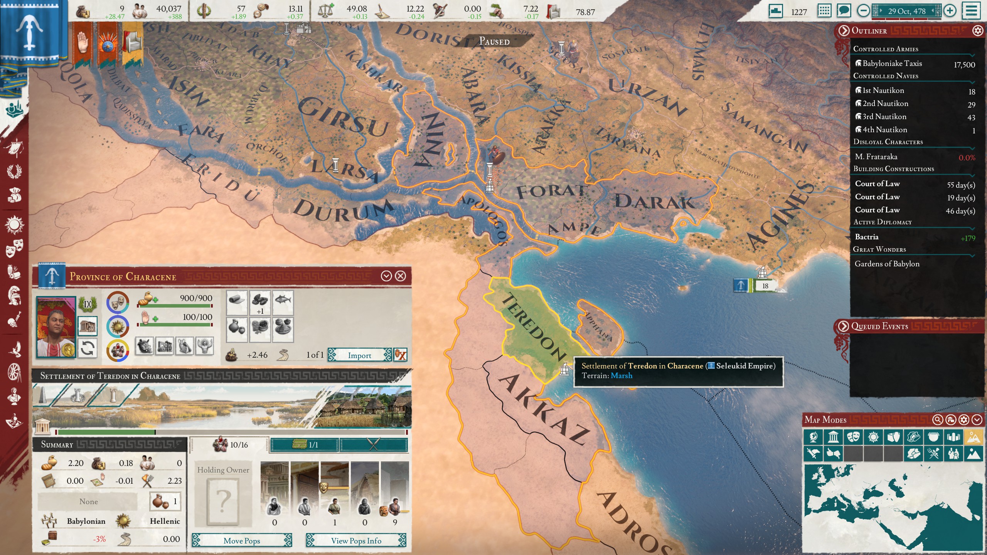The width and height of the screenshot is (987, 555).
Task: Open the political globe map mode
Action: pos(813,437)
